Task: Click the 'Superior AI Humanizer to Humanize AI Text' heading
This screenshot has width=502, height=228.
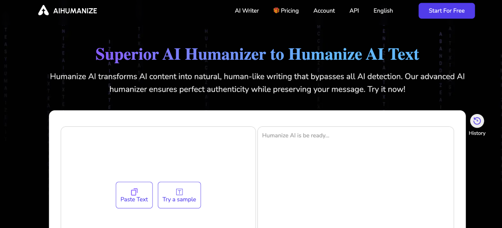Action: [x=257, y=54]
